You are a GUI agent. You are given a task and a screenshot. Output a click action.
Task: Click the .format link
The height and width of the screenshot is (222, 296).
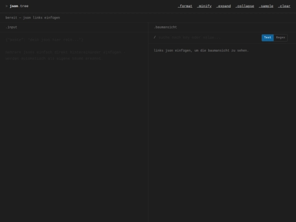coord(185,6)
